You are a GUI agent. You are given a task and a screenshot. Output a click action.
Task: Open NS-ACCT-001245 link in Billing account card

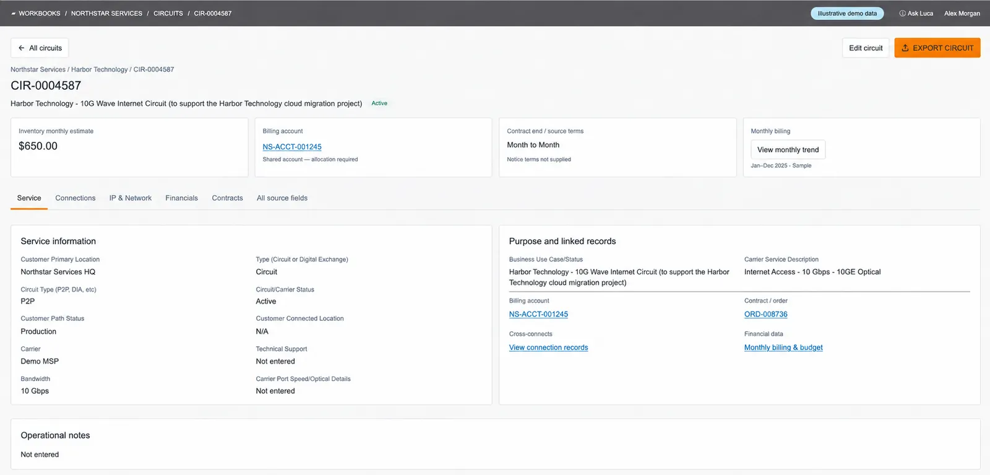(x=292, y=147)
